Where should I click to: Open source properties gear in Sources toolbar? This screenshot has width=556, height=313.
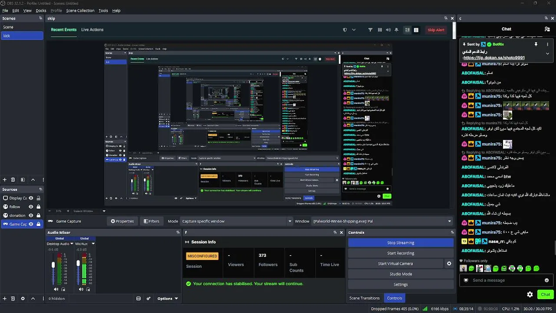(23, 299)
